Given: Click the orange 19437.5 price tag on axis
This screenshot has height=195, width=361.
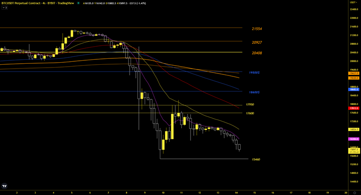Looking at the screenshot, I should coord(354,73).
